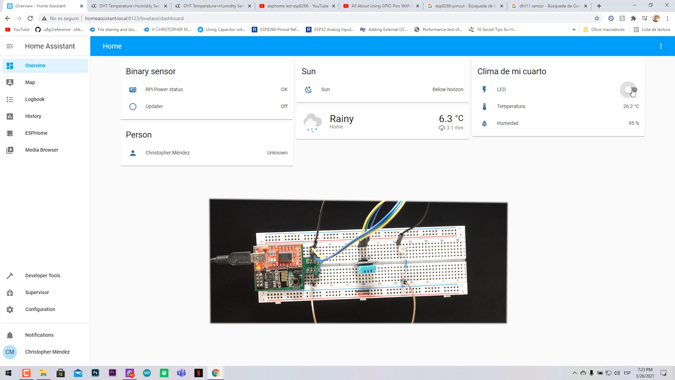Switch to esp8266 pinout Google tab

465,6
